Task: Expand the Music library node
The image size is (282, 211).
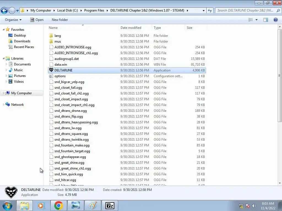Action: tap(7, 70)
